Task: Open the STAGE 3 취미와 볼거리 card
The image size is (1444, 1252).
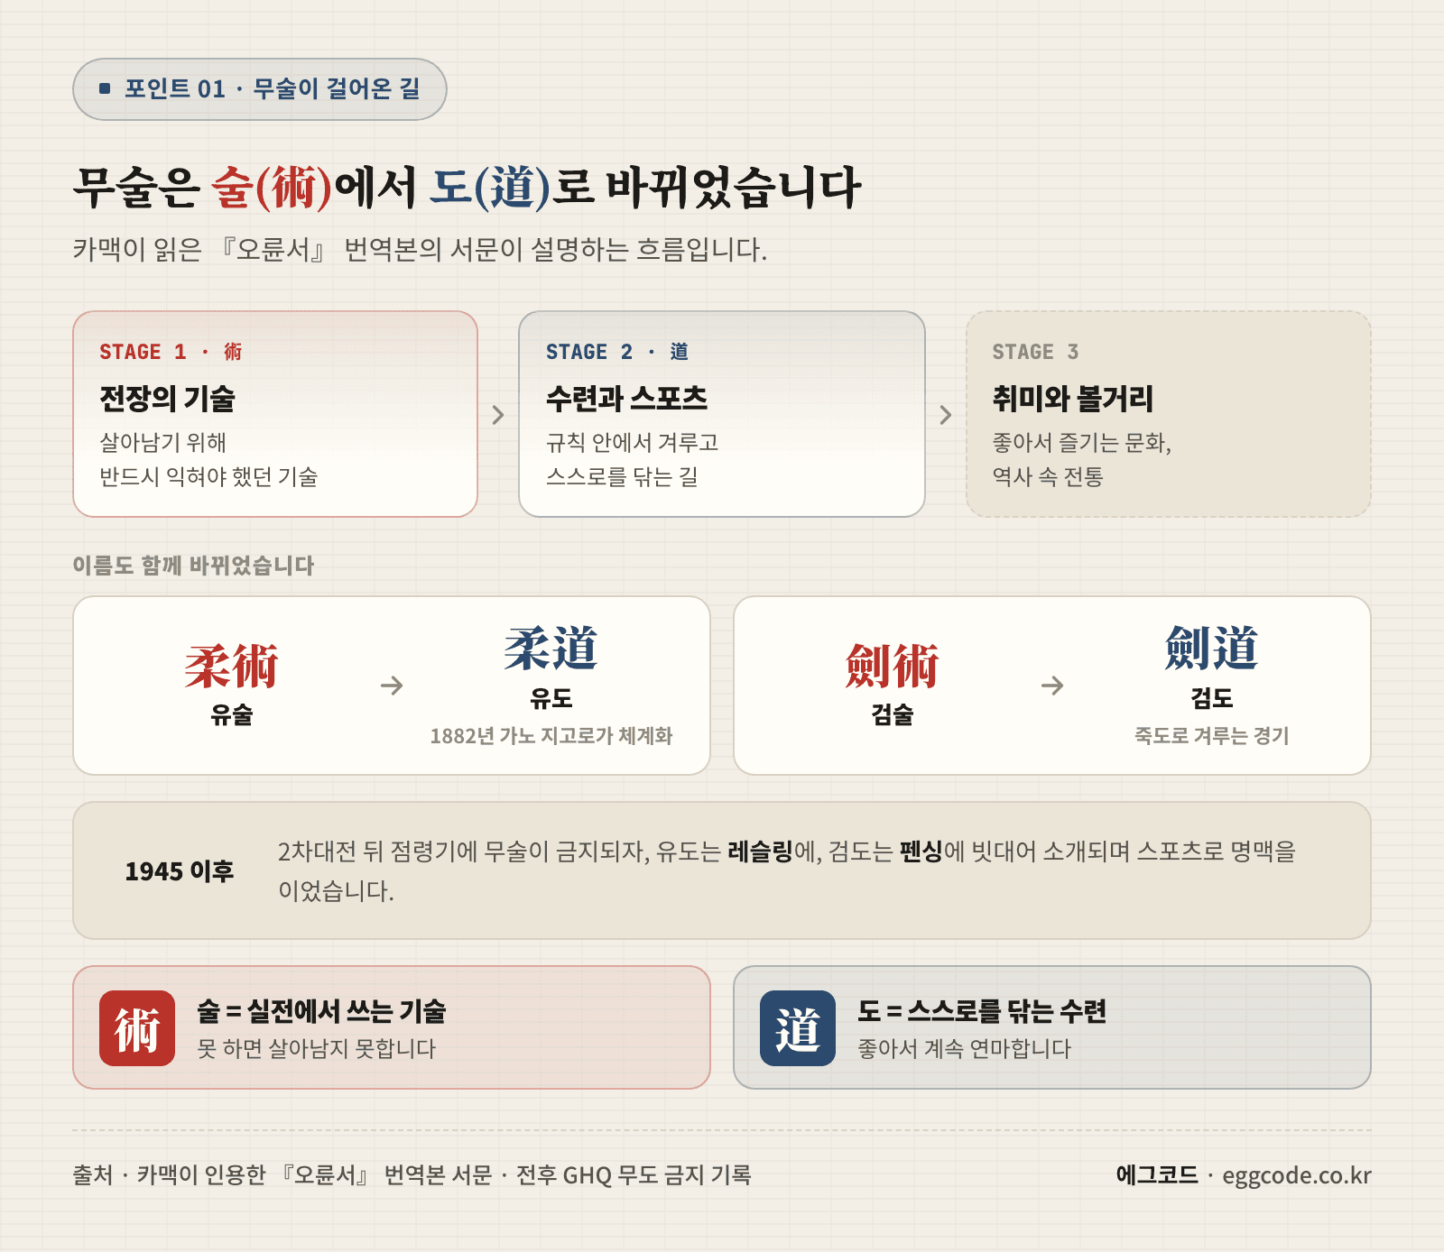Action: point(1169,414)
